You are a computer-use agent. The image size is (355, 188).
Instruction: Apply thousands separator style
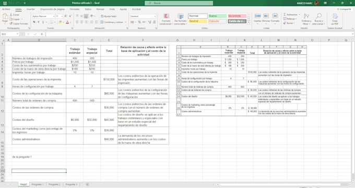pos(144,22)
